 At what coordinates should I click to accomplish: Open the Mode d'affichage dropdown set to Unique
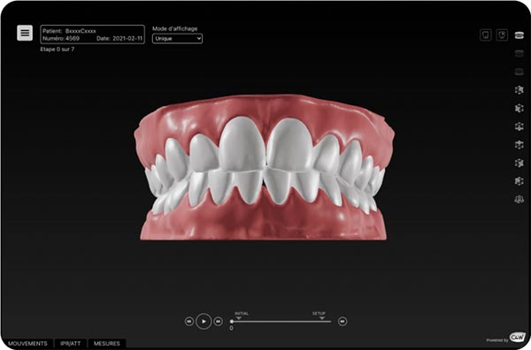[x=177, y=39]
